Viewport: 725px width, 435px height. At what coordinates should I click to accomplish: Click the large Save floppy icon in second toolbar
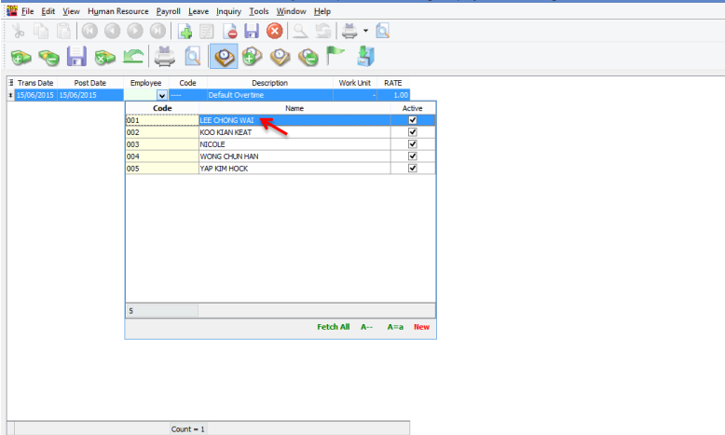[76, 57]
